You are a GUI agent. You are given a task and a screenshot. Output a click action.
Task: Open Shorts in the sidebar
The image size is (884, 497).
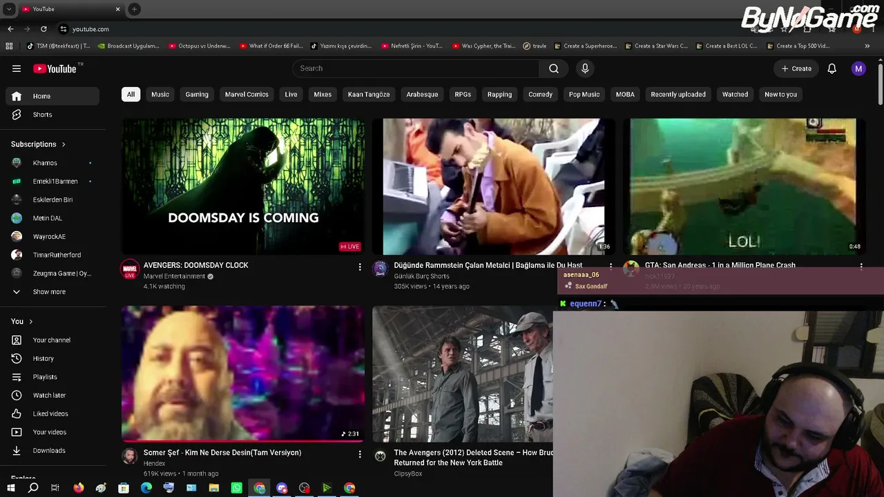coord(52,115)
